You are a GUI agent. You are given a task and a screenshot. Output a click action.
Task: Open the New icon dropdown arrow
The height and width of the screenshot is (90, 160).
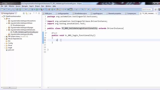4,9
